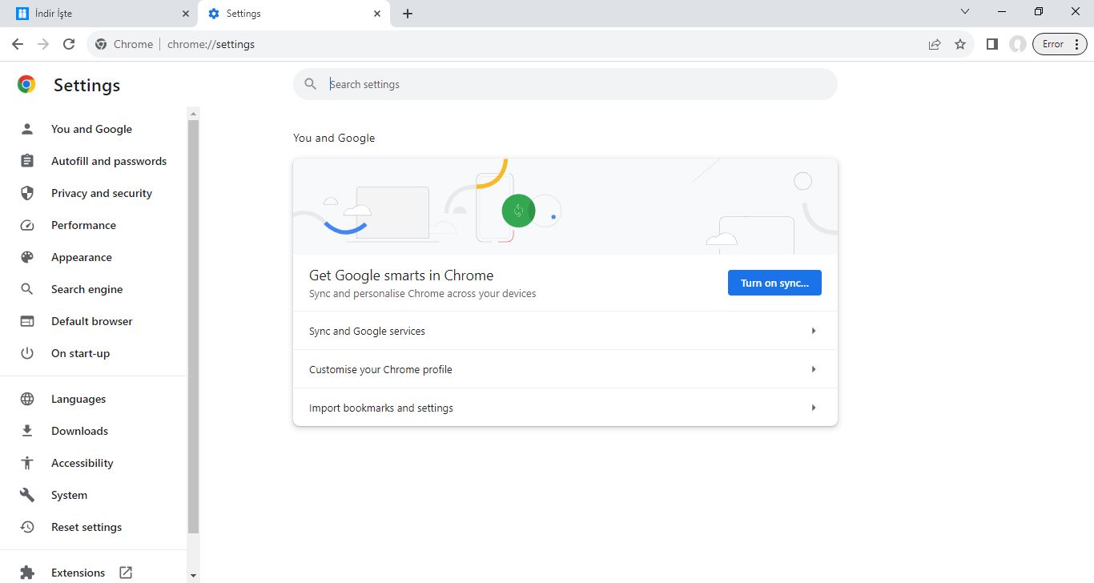Focus the Search settings input field

[565, 84]
